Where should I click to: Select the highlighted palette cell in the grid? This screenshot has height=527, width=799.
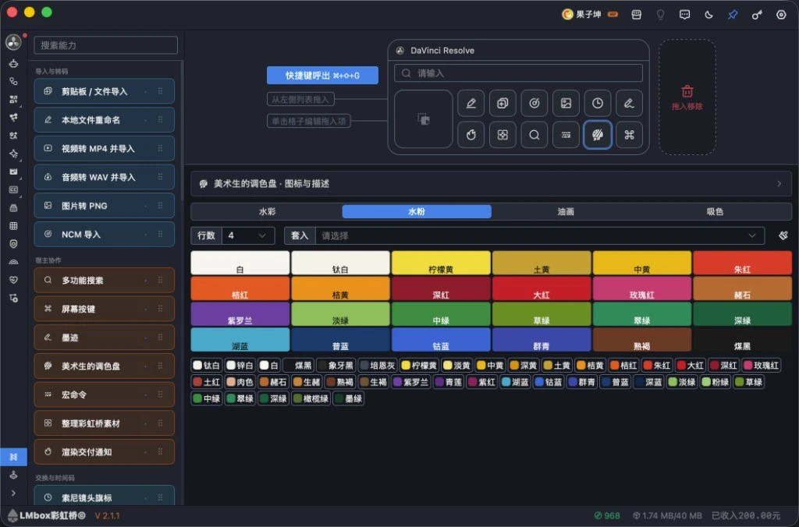[597, 135]
